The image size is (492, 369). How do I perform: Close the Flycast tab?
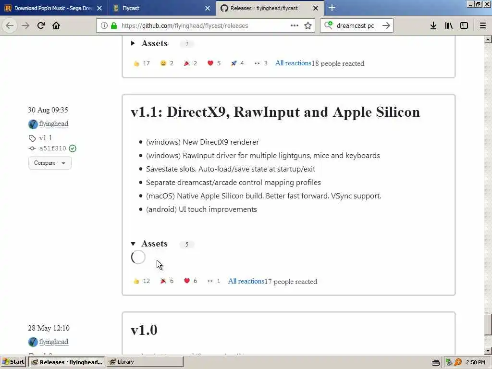pyautogui.click(x=208, y=8)
